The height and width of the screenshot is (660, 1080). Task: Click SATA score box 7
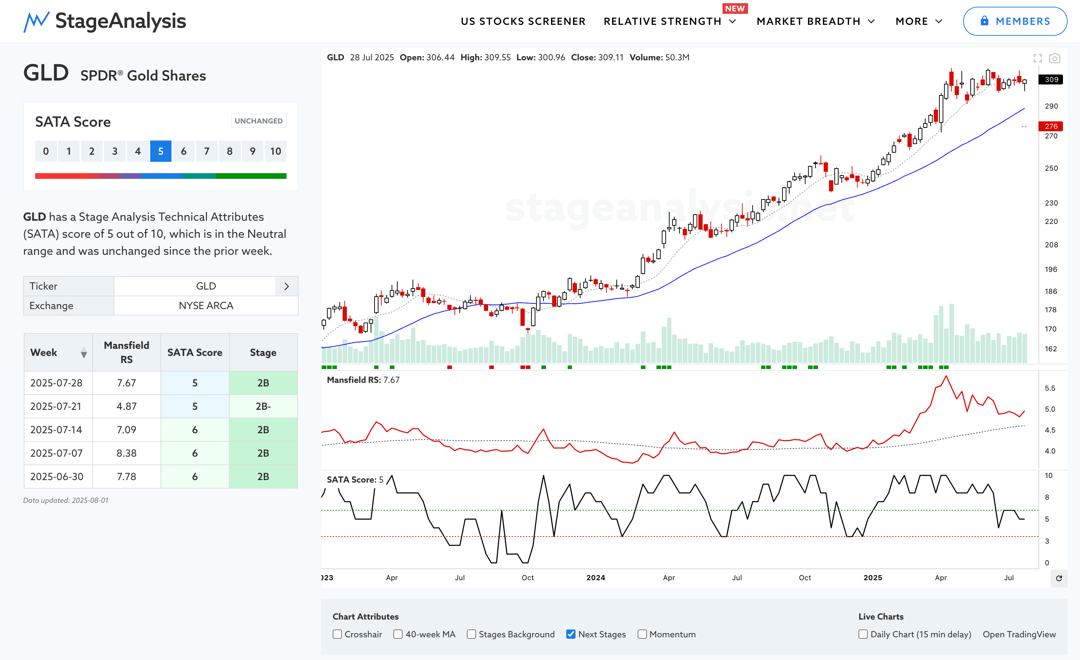(x=207, y=151)
